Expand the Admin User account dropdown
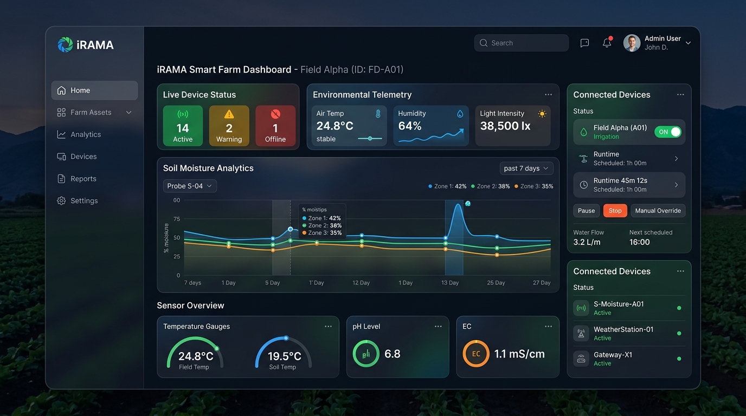746x416 pixels. [x=688, y=43]
